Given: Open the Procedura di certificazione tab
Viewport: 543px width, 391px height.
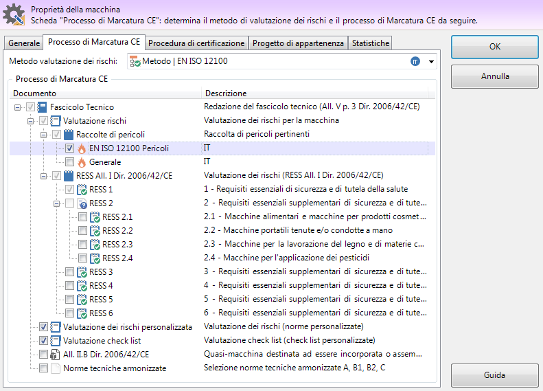Looking at the screenshot, I should 196,43.
